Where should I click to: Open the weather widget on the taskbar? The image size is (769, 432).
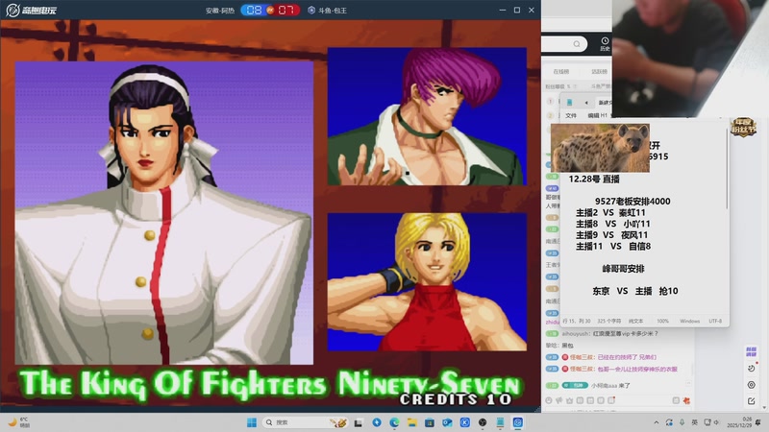click(x=18, y=422)
